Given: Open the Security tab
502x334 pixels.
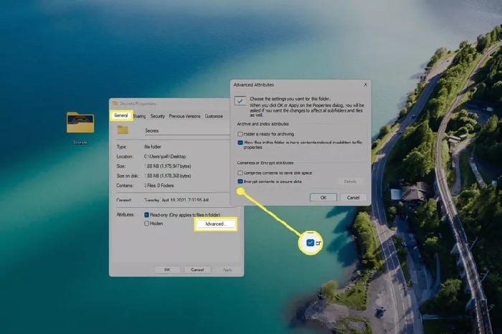Looking at the screenshot, I should click(158, 116).
